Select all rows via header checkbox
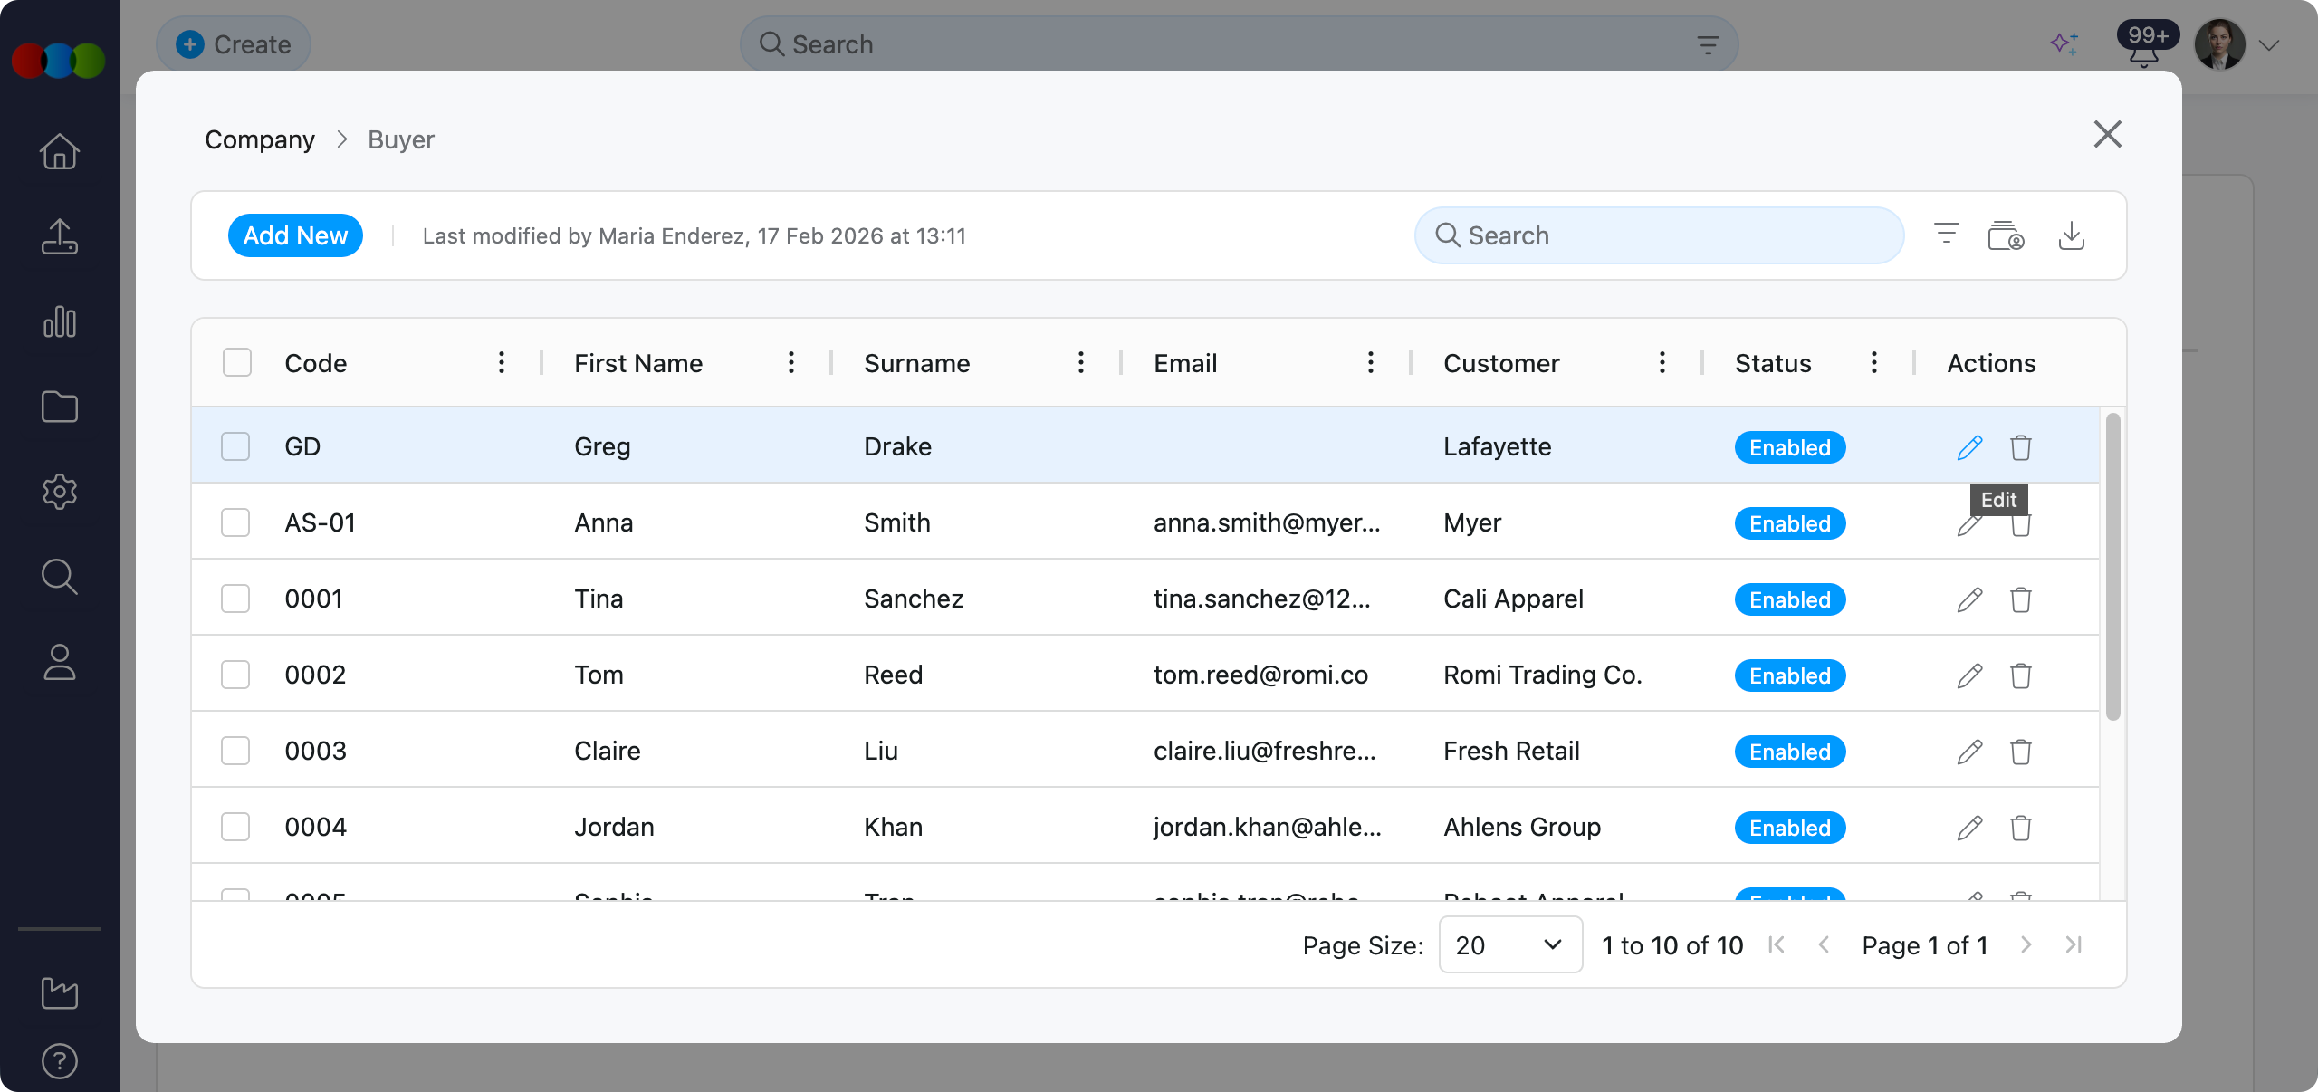Viewport: 2318px width, 1092px height. (x=237, y=363)
